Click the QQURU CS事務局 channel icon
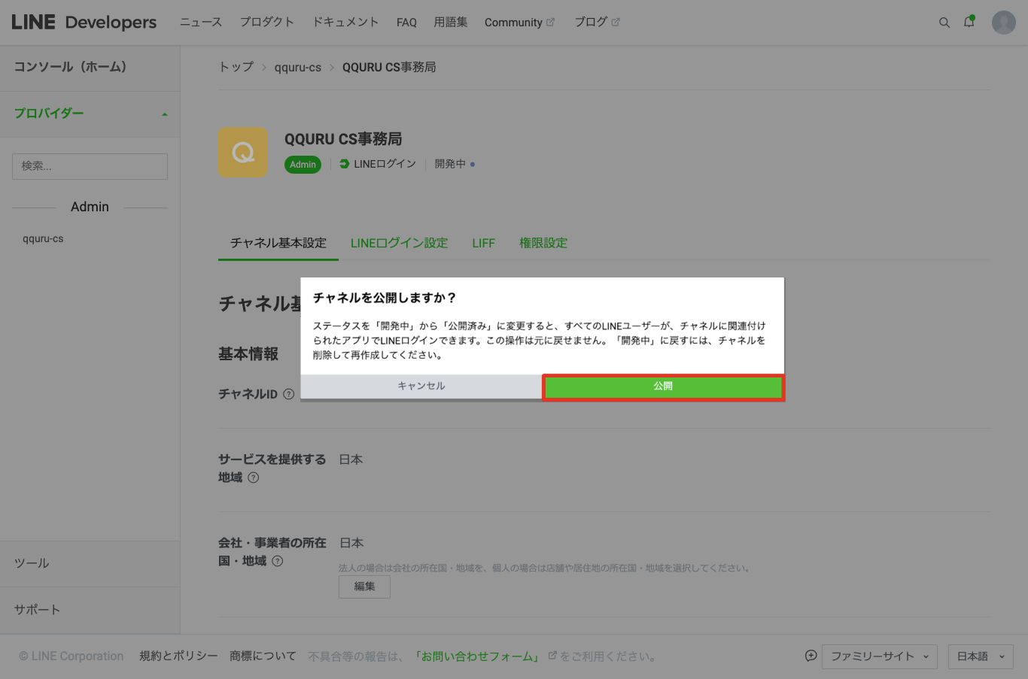Screen dimensions: 1028x679 pyautogui.click(x=242, y=153)
